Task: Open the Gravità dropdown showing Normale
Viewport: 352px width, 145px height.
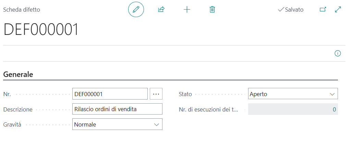Action: point(117,124)
